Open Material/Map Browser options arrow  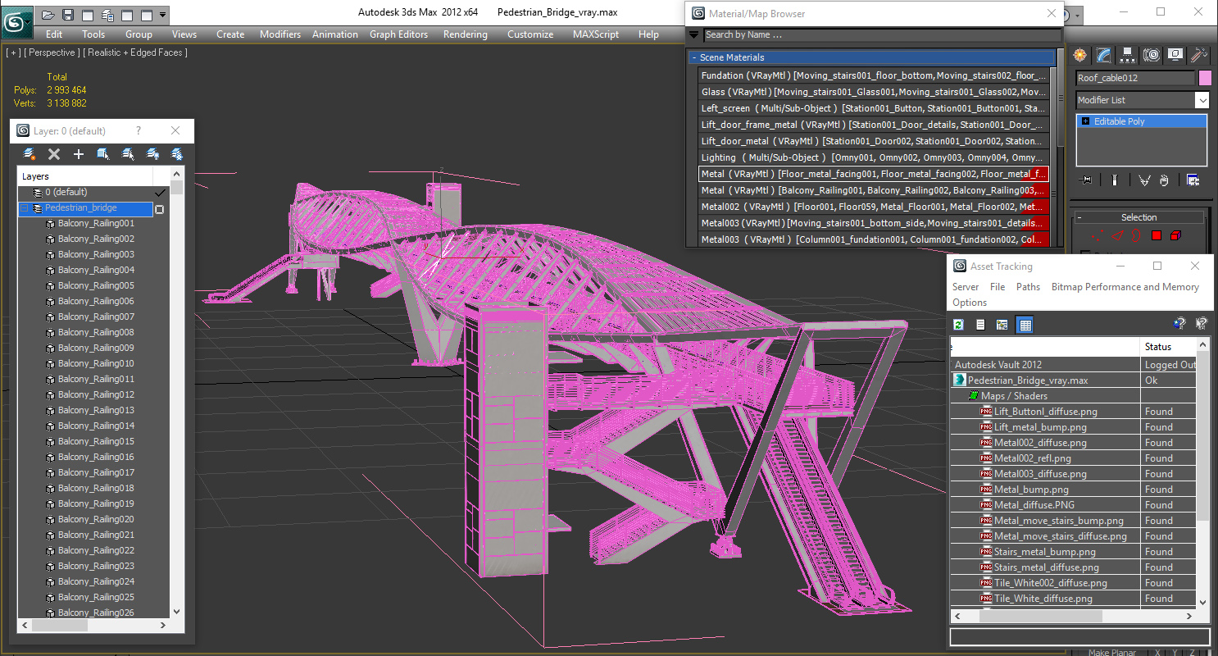point(694,34)
